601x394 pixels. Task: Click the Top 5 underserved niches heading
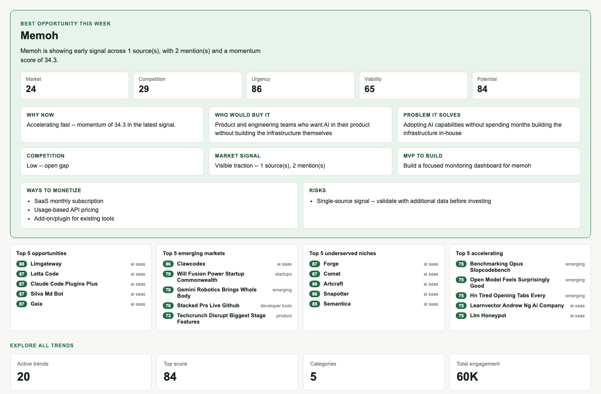click(343, 253)
